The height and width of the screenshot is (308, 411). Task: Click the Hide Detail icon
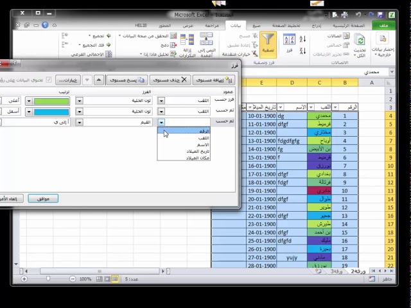(x=65, y=45)
